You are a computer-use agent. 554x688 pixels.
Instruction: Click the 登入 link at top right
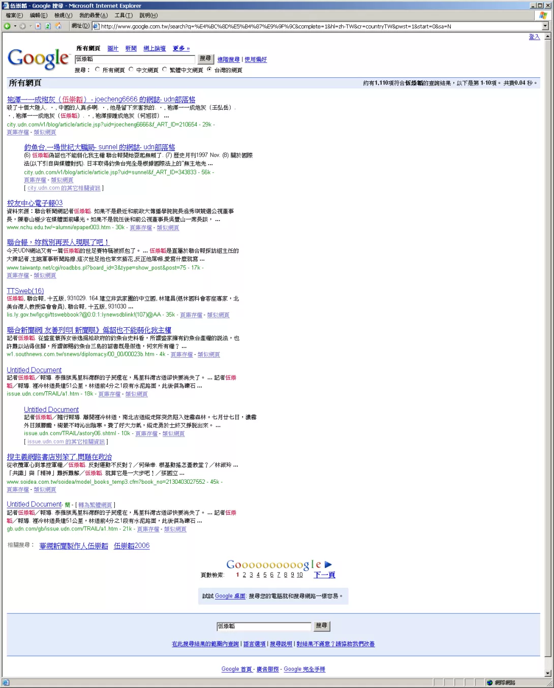(534, 37)
